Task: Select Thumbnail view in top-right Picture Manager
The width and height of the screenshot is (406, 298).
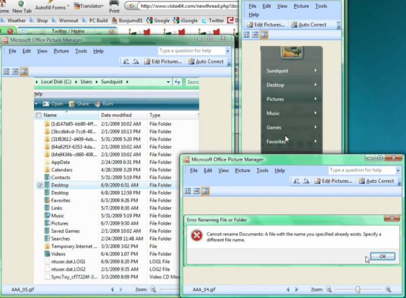Action: (x=246, y=35)
